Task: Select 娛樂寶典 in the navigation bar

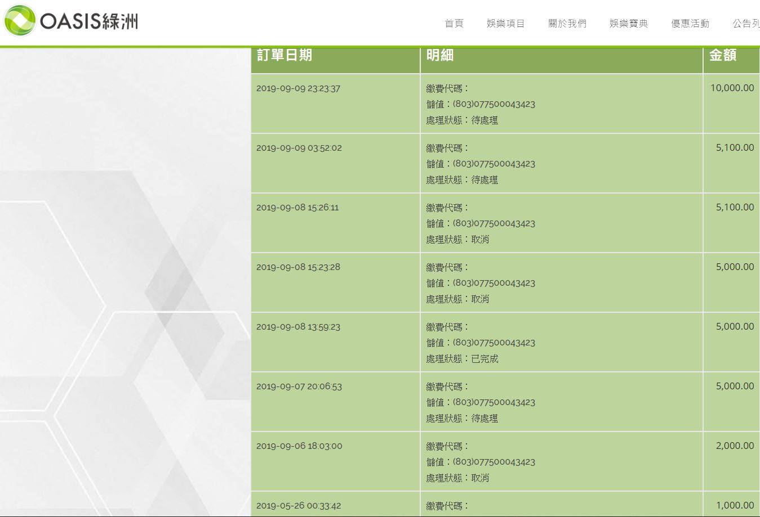Action: (x=628, y=24)
